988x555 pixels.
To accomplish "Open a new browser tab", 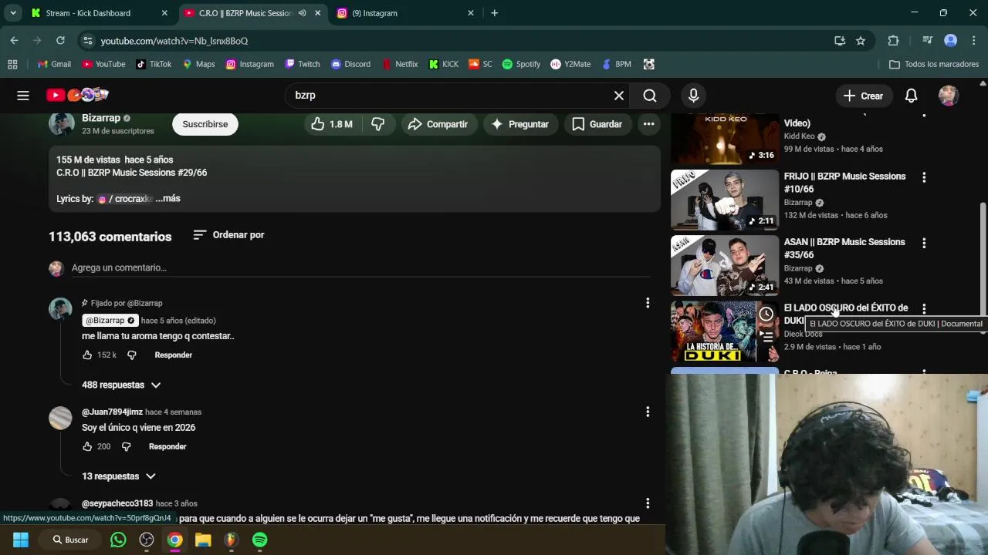I will click(x=495, y=13).
